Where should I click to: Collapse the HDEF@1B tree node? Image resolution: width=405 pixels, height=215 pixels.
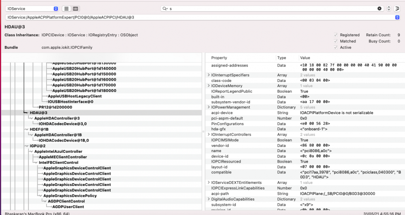point(27,129)
